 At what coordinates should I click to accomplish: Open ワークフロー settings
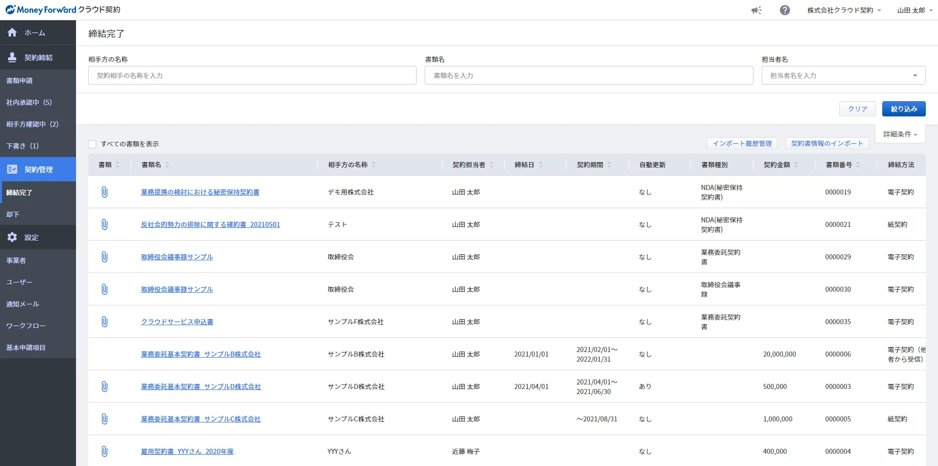click(x=38, y=326)
